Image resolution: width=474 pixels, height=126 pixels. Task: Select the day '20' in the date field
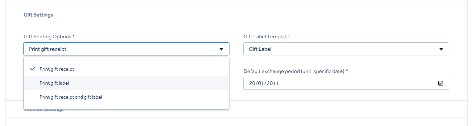click(252, 83)
